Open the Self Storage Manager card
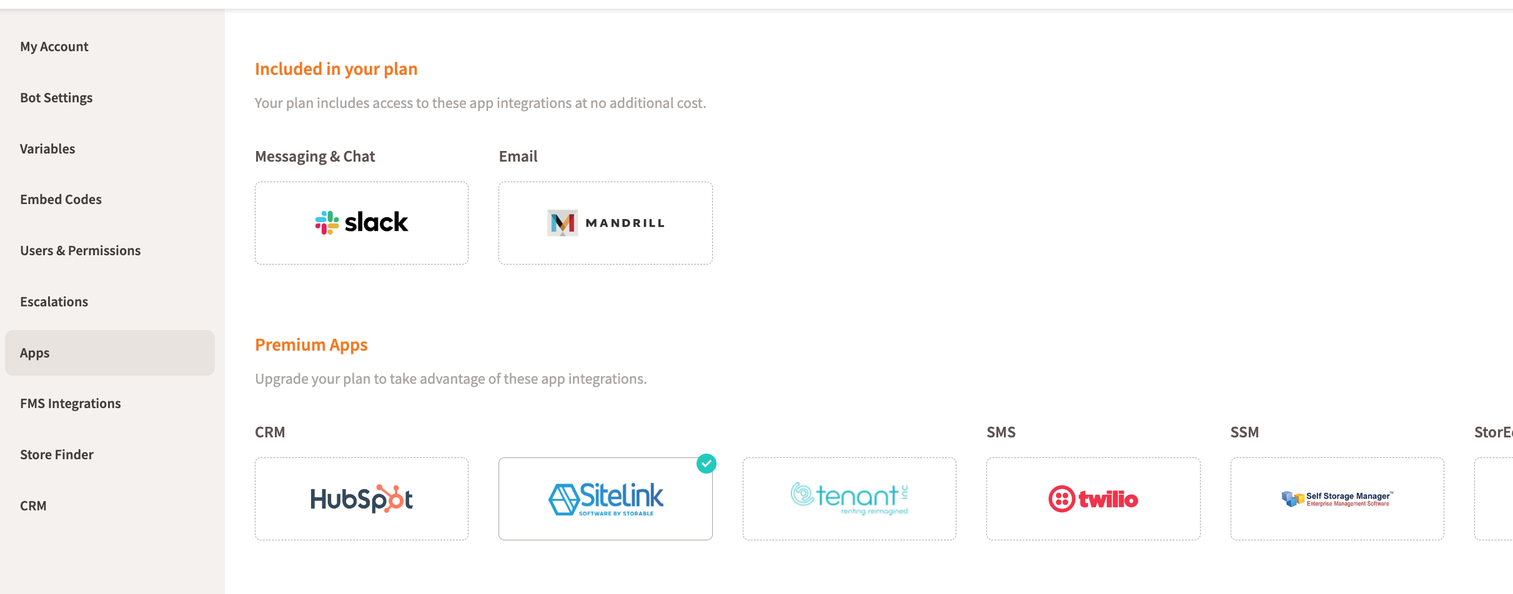 coord(1337,499)
